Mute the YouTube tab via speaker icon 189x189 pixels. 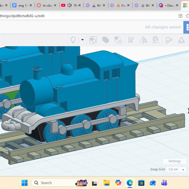pyautogui.click(x=70, y=5)
